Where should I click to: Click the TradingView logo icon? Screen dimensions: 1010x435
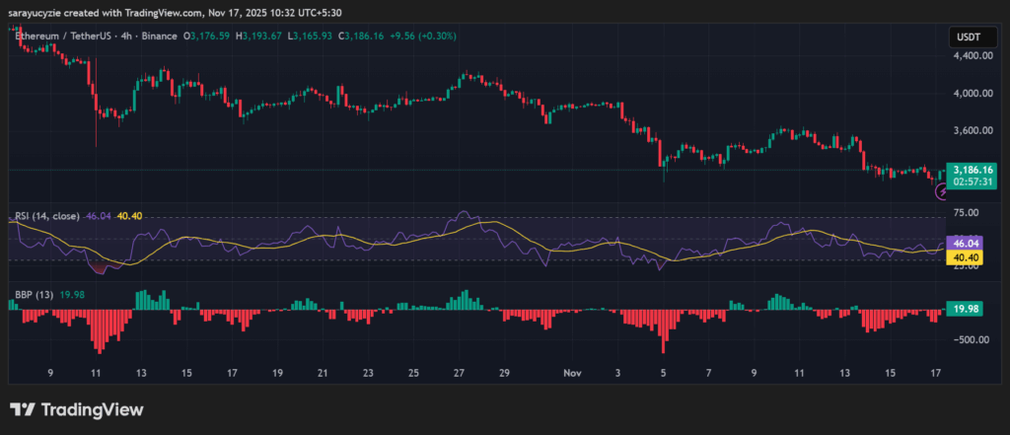[x=22, y=409]
